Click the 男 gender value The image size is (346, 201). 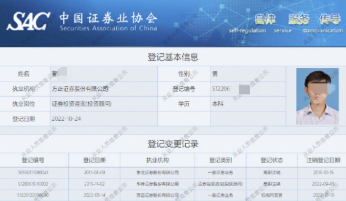click(215, 74)
